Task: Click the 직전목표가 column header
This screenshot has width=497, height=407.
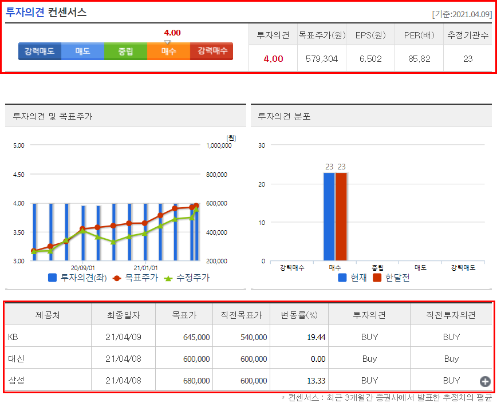Action: [x=241, y=315]
